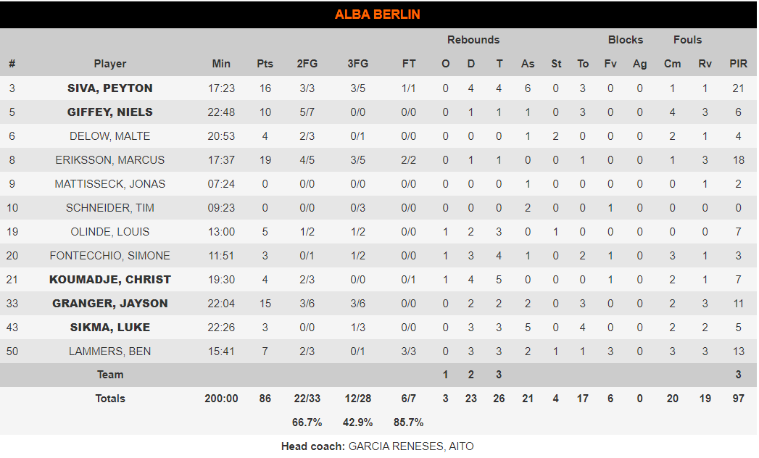The width and height of the screenshot is (759, 458).
Task: Click head coach GARCIA RENESES, AITO
Action: [x=411, y=446]
